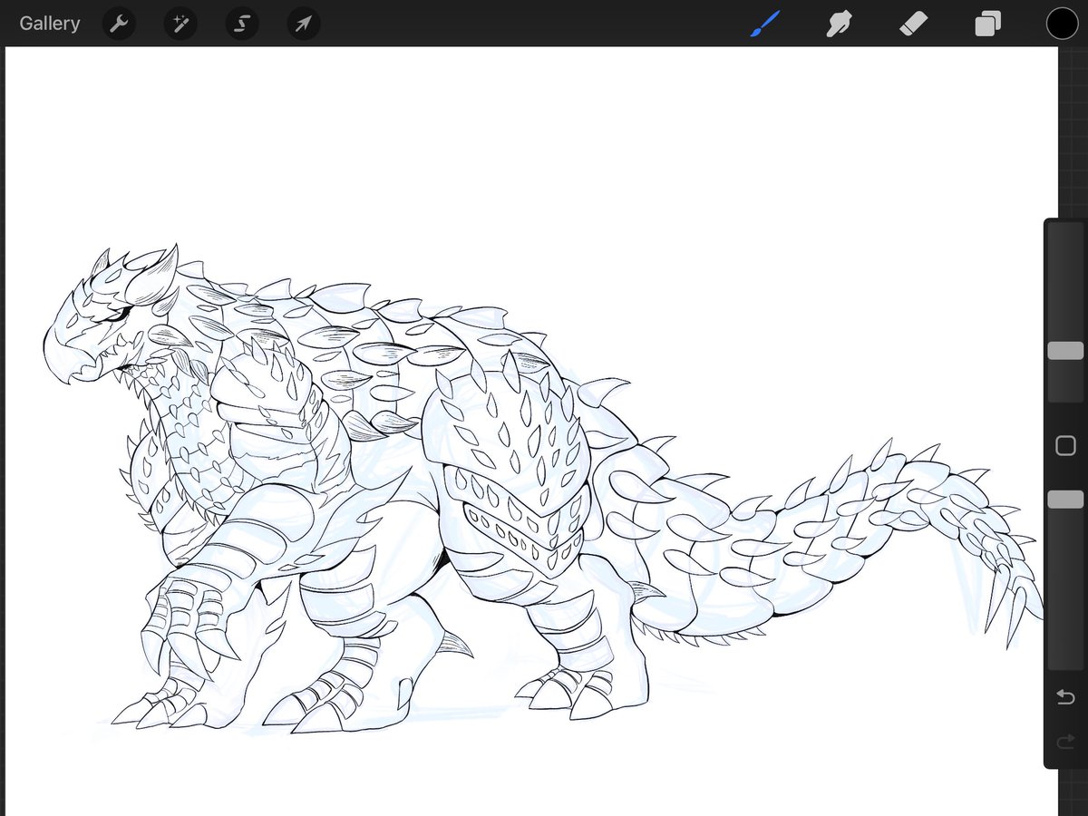Open the Gallery view
The width and height of the screenshot is (1088, 816).
click(50, 24)
